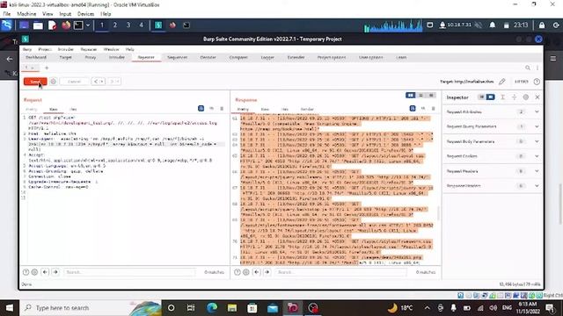Select tabbed request/response layout
Viewport: 563px width, 316px height.
pyautogui.click(x=431, y=96)
